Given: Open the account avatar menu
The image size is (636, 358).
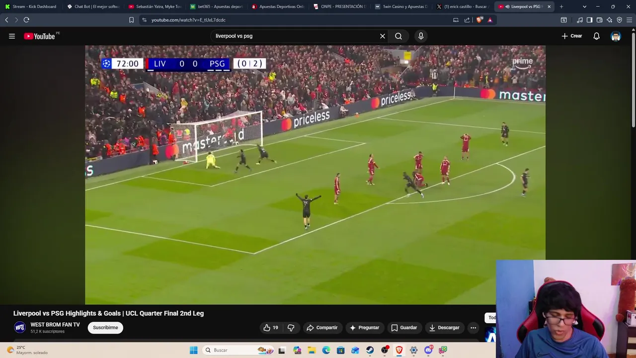Looking at the screenshot, I should pyautogui.click(x=616, y=36).
